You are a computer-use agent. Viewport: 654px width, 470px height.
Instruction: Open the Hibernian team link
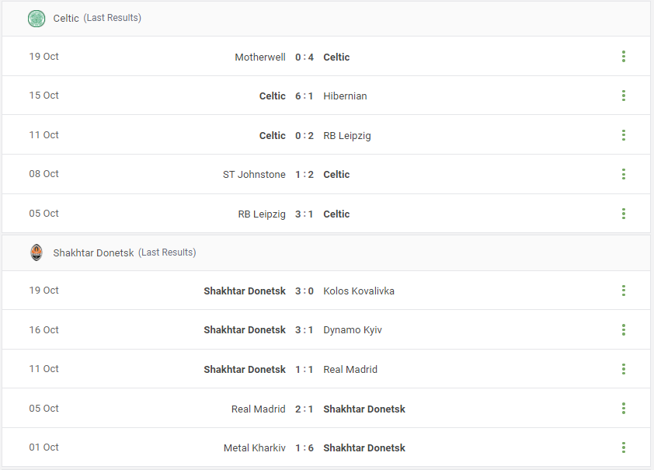click(345, 96)
